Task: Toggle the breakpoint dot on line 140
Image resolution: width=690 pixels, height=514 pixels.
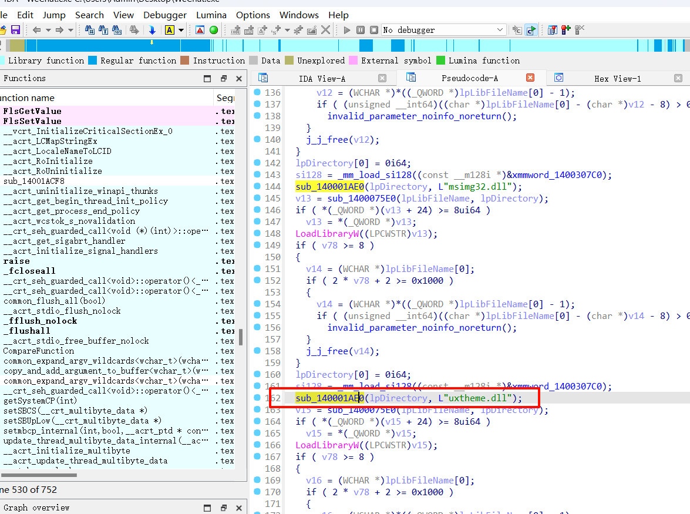Action: point(257,139)
